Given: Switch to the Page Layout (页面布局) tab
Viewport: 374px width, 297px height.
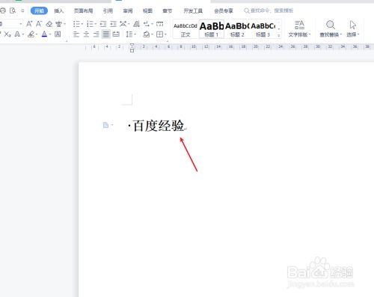Looking at the screenshot, I should [84, 10].
